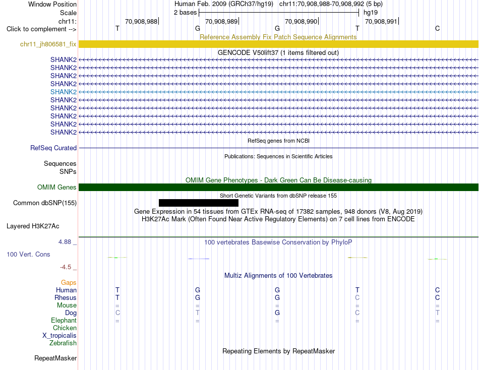This screenshot has width=479, height=370.
Task: Click the Rhesus alignment row label
Action: [x=66, y=297]
